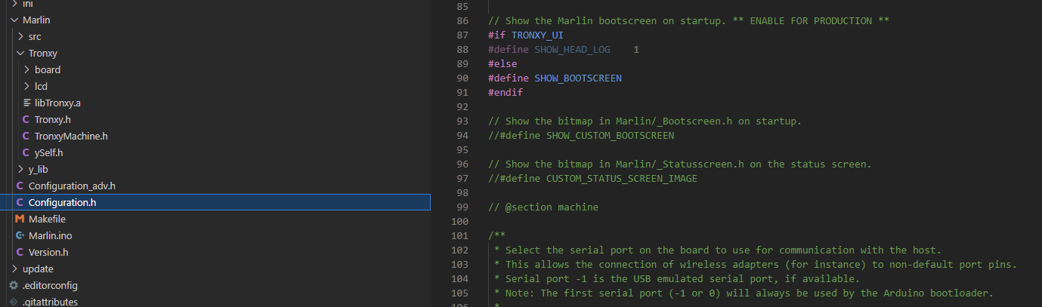Image resolution: width=1042 pixels, height=307 pixels.
Task: Click line number 94 in gutter
Action: [x=462, y=136]
